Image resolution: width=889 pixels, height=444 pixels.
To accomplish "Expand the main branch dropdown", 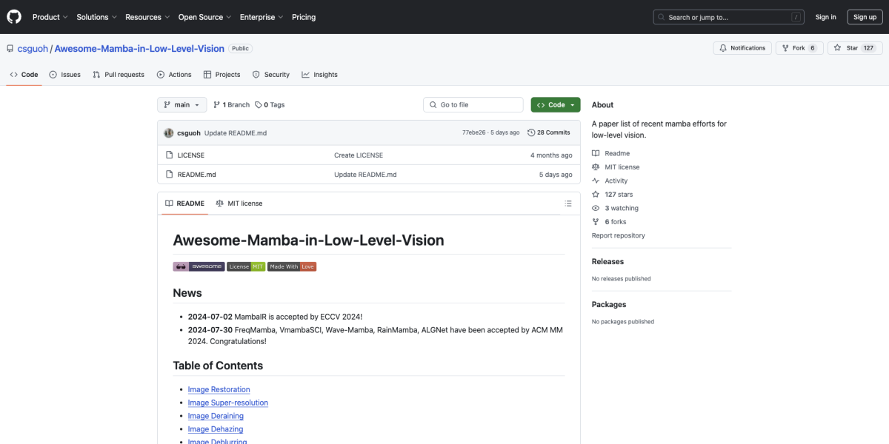I will click(x=182, y=105).
